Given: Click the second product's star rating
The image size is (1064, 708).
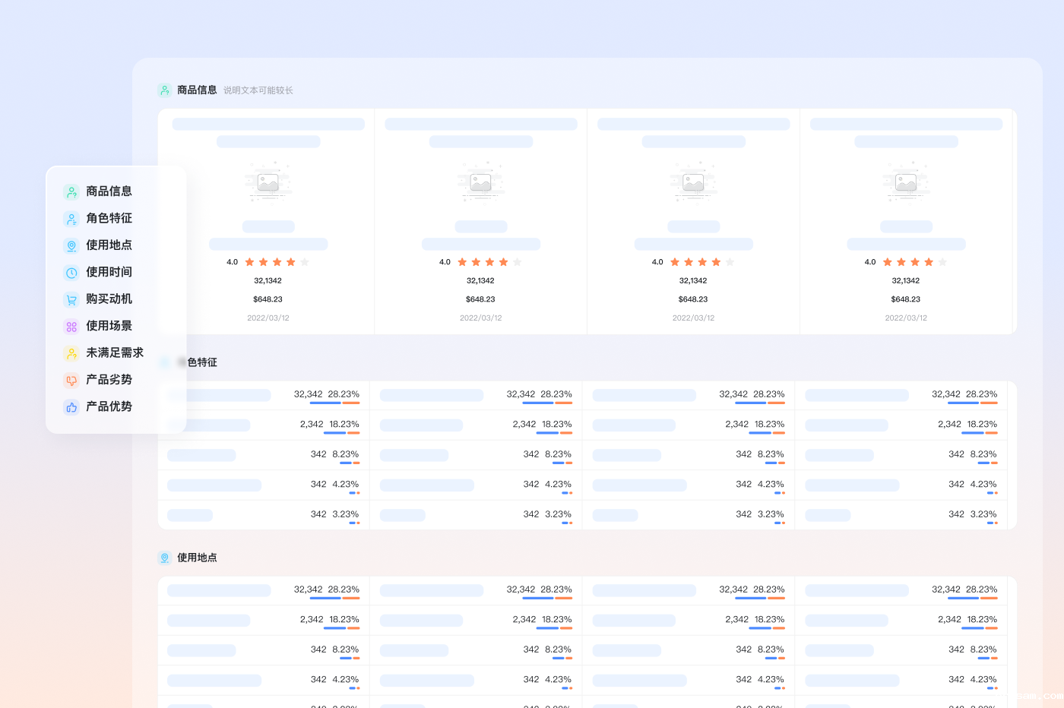Looking at the screenshot, I should click(x=489, y=262).
